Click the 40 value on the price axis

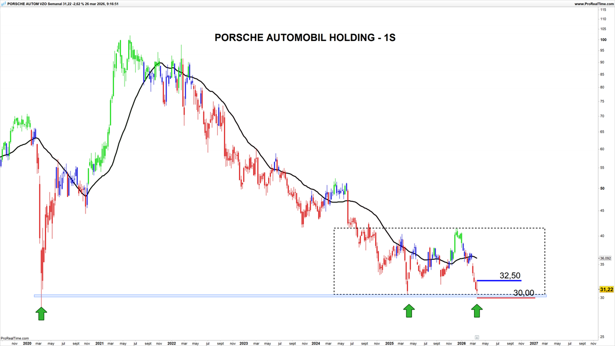pos(602,236)
